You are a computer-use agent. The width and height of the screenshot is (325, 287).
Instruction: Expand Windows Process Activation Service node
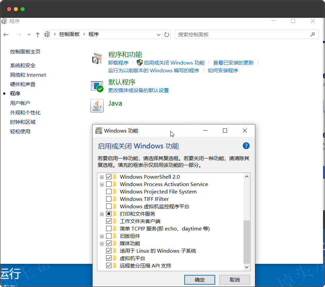102,184
